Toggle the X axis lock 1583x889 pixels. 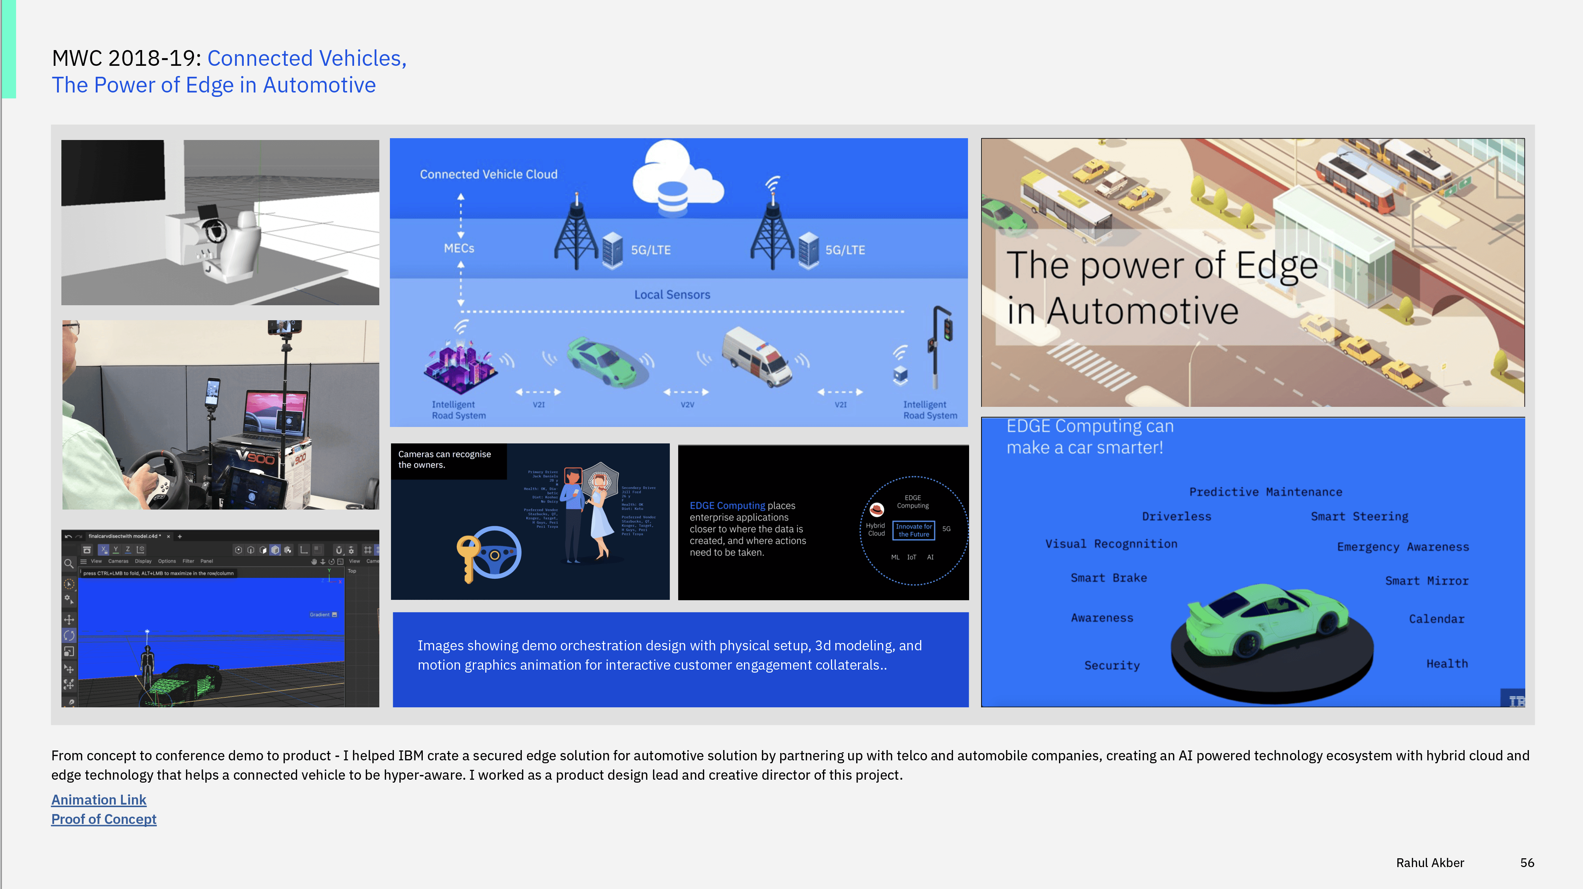tap(104, 550)
